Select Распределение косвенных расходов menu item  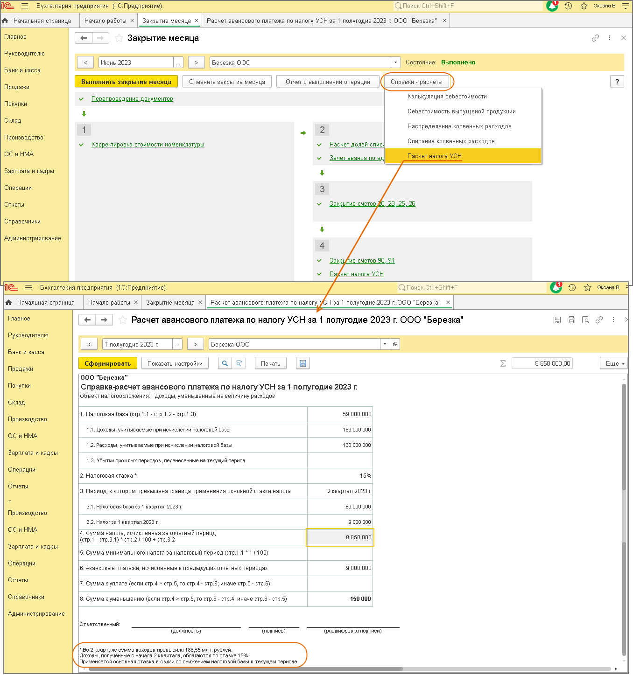(463, 126)
